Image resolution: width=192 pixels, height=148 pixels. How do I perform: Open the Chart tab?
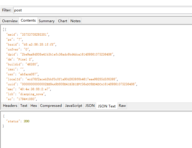click(x=62, y=21)
